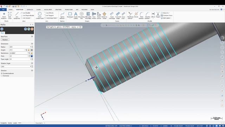This screenshot has height=127, width=225.
Task: Open the Radius value dropdown
Action: [x=31, y=47]
